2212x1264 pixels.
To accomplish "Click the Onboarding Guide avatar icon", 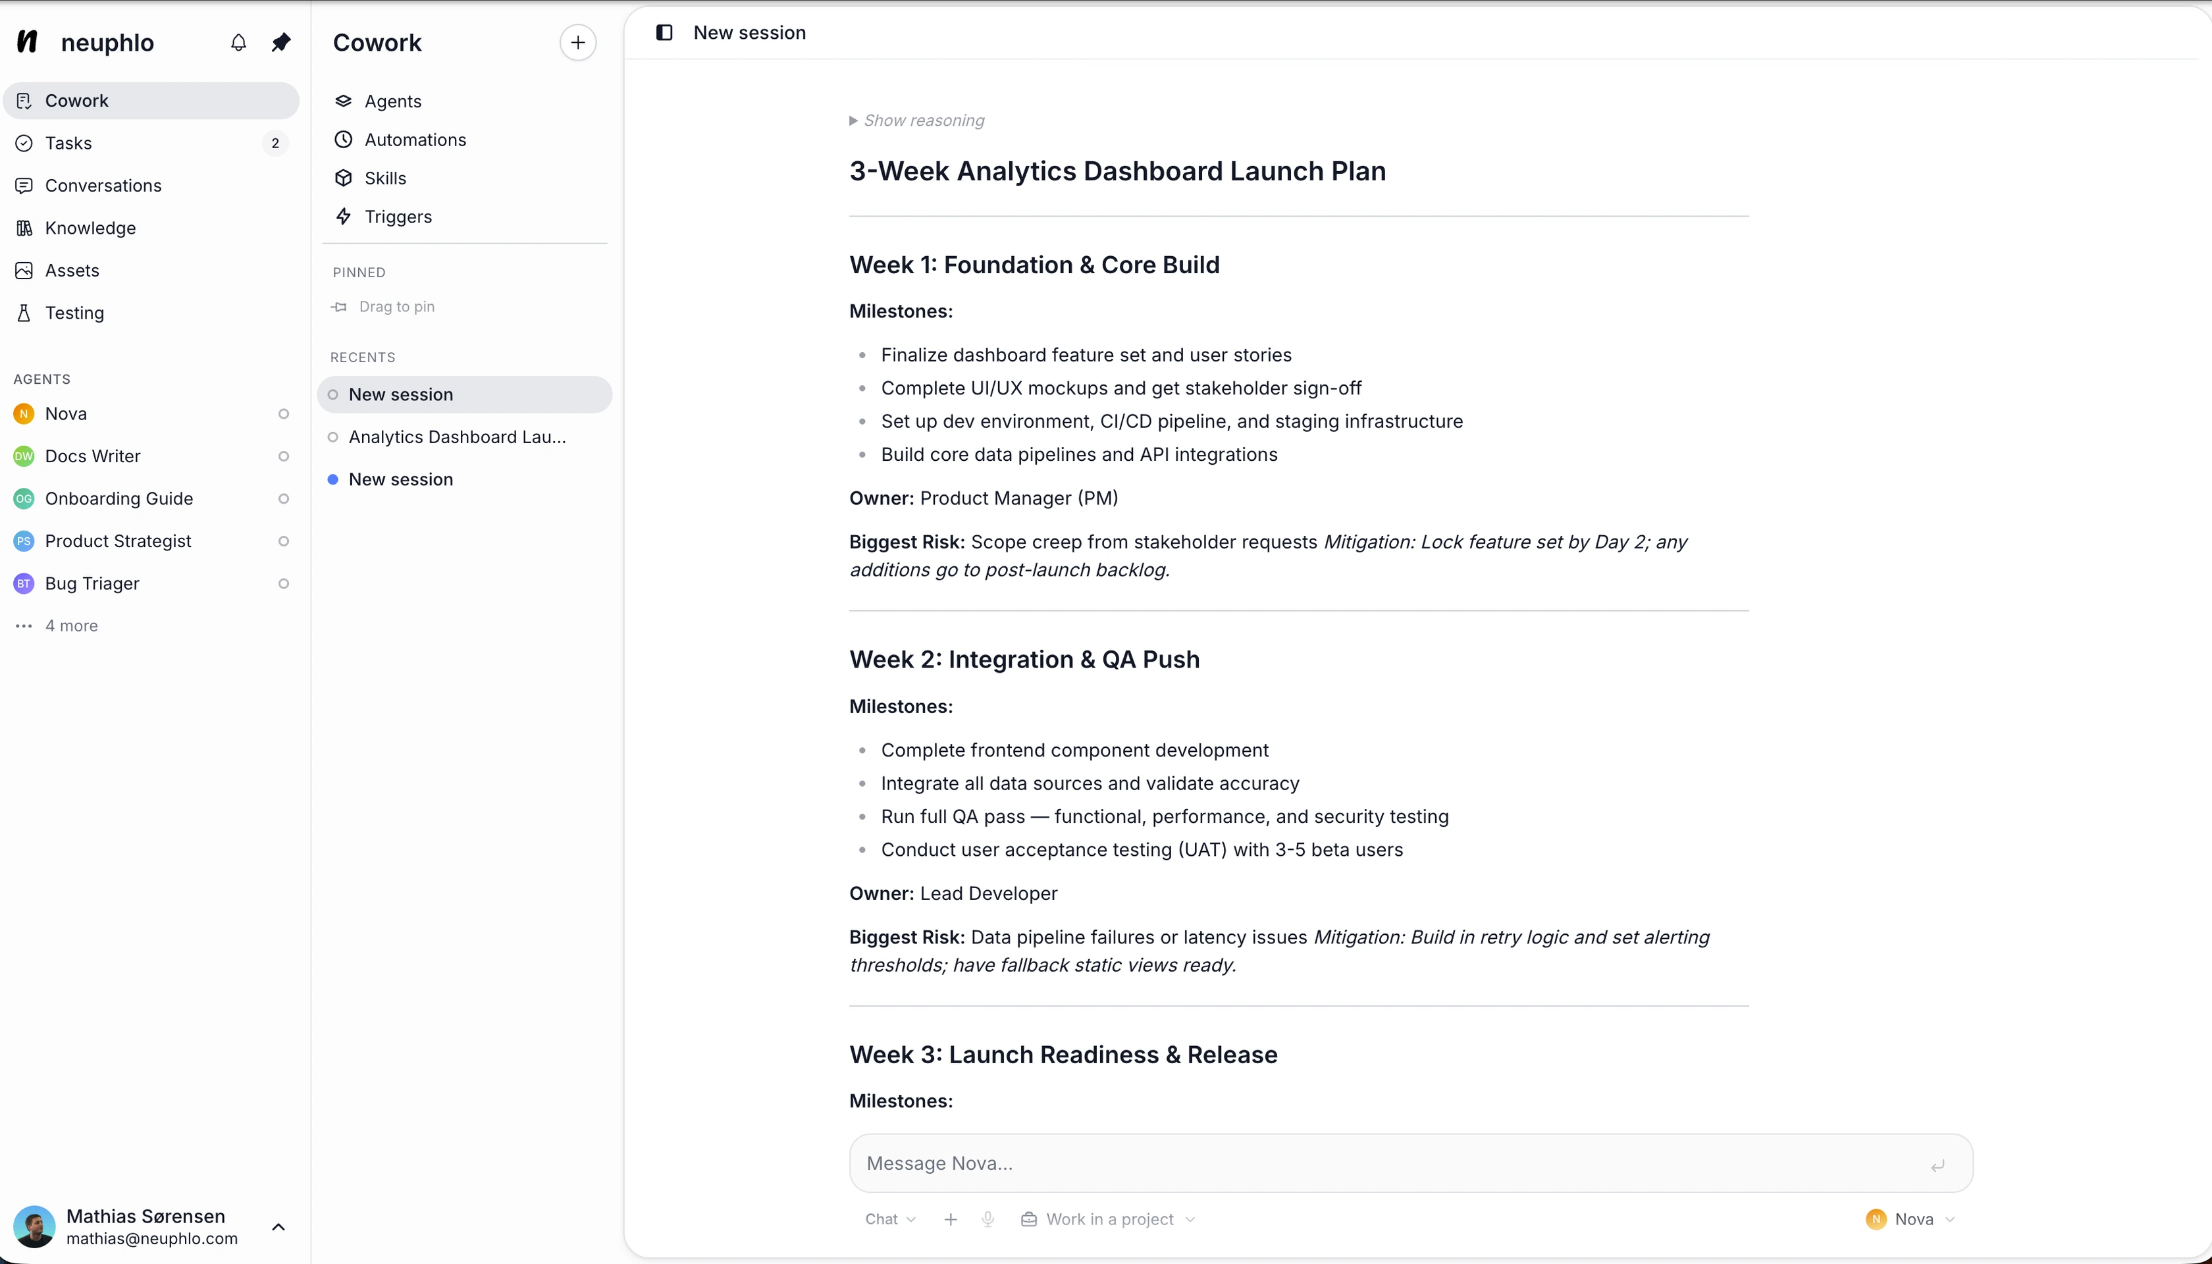I will tap(24, 499).
